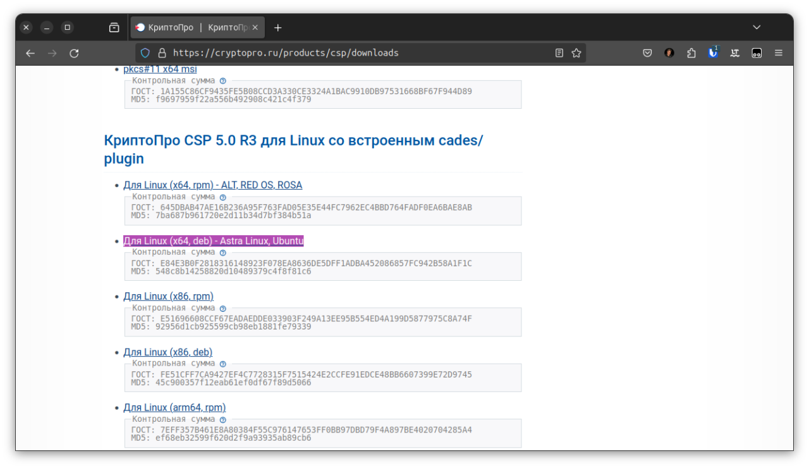Close the КриптоПро tab
Image resolution: width=809 pixels, height=468 pixels.
pos(256,27)
